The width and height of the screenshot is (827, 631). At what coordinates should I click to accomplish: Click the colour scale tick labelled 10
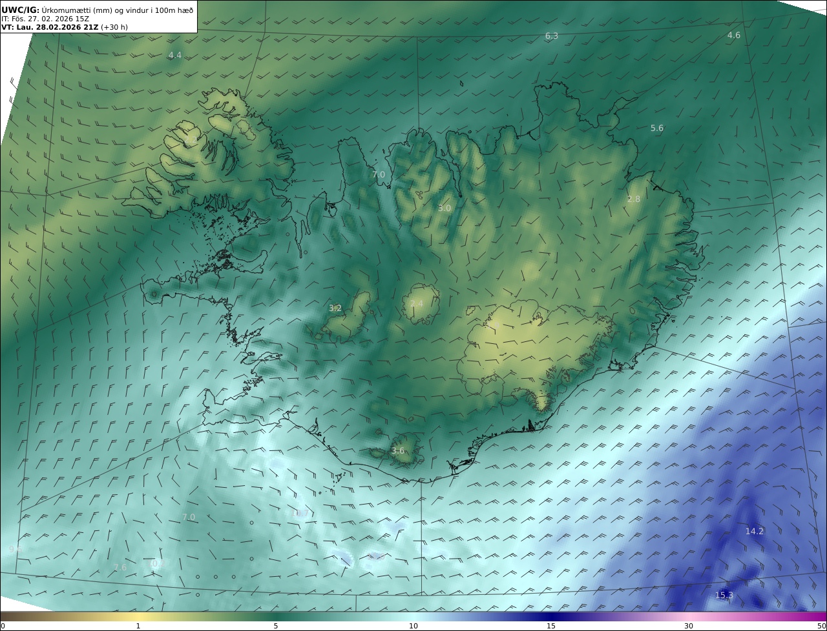[x=413, y=626]
